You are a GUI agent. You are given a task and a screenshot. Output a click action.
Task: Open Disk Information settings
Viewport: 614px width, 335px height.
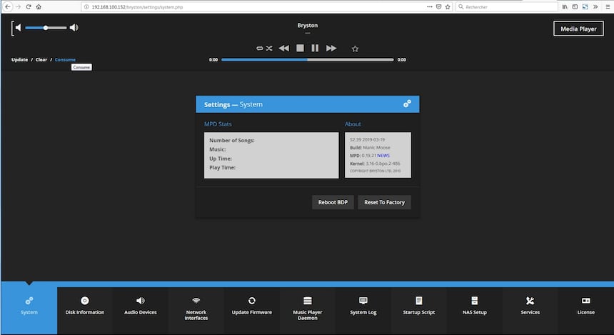tap(84, 310)
